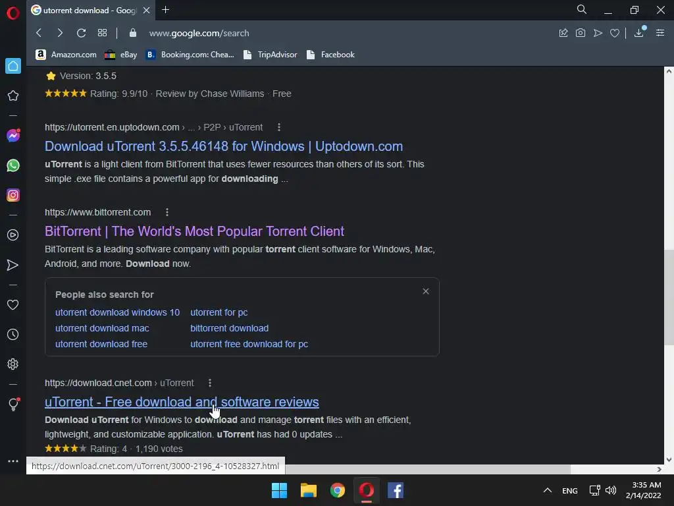Search utorrent download mac
Image resolution: width=674 pixels, height=506 pixels.
coord(102,328)
